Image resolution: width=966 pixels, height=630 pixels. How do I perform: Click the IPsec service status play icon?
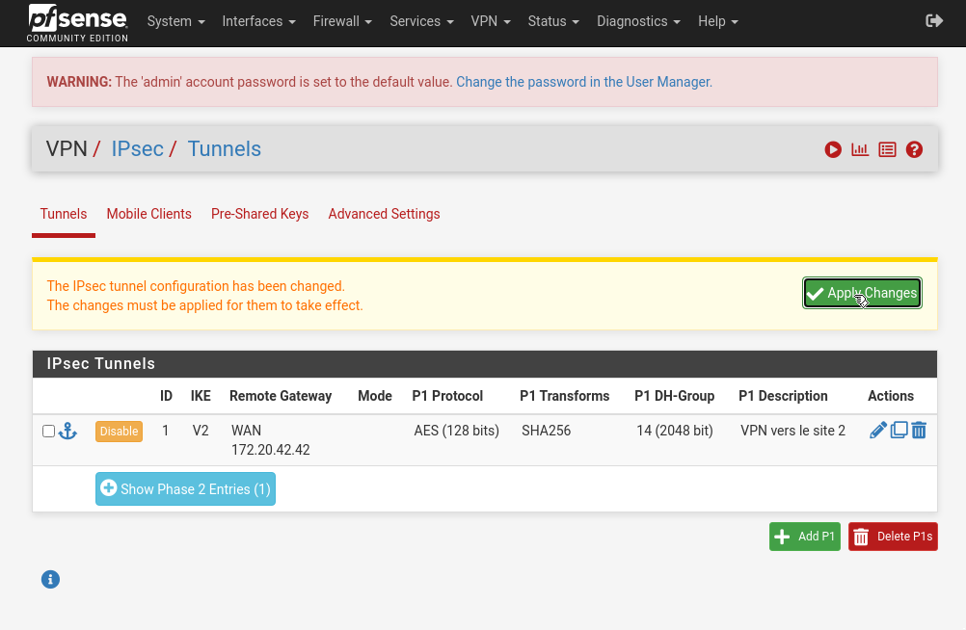[833, 149]
